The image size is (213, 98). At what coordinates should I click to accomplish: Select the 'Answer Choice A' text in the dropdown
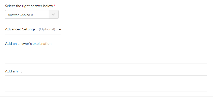[x=21, y=15]
